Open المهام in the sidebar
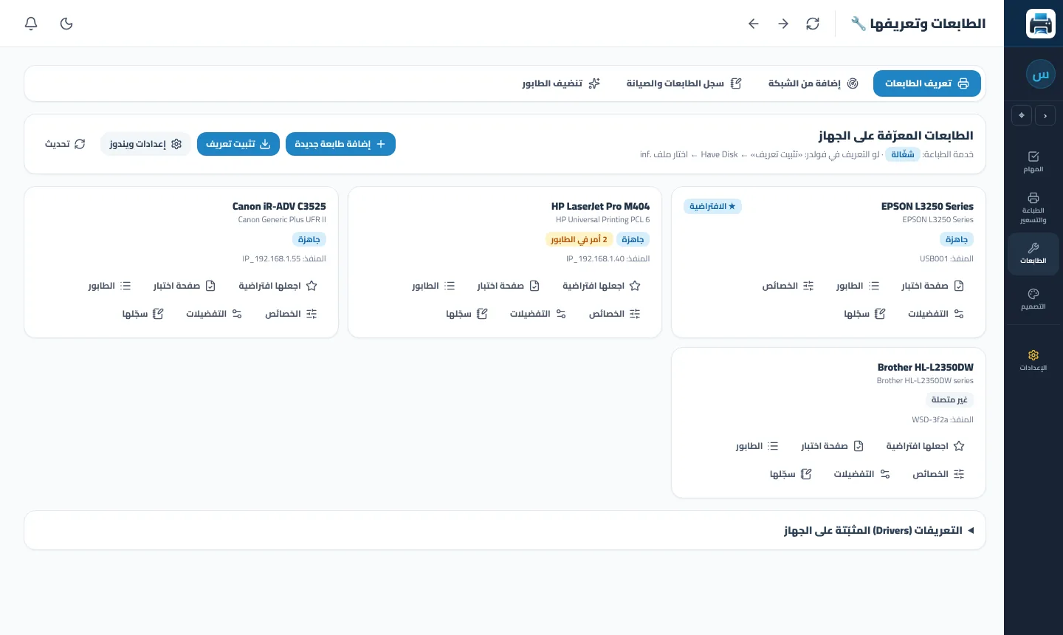 [1033, 162]
